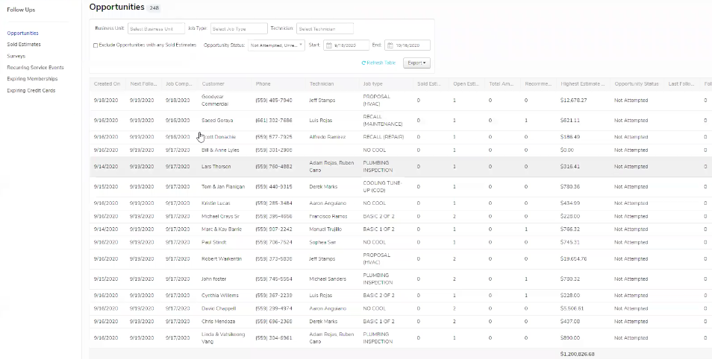Viewport: 712px width, 359px height.
Task: Click the Follow Ups heading in sidebar
Action: coord(21,10)
